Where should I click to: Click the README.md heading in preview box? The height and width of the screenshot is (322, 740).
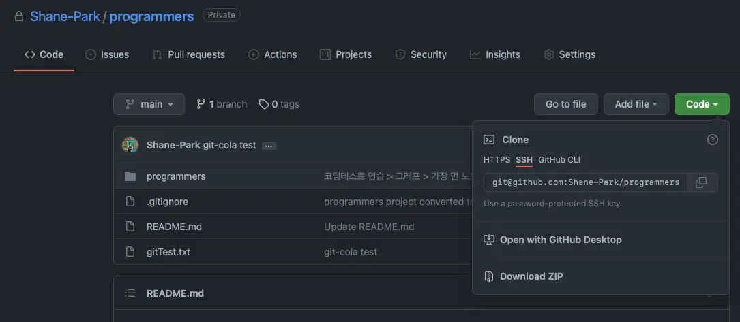(175, 293)
